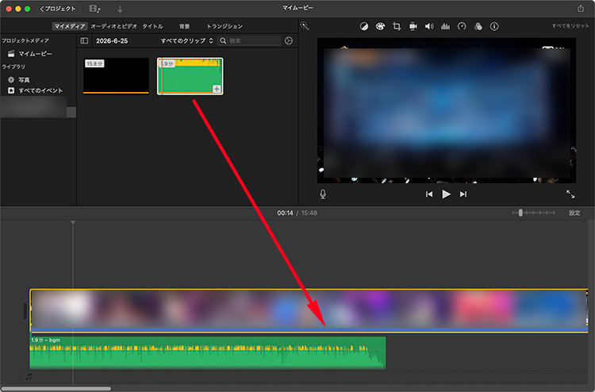
Task: Click the 検索 search field
Action: pyautogui.click(x=249, y=40)
